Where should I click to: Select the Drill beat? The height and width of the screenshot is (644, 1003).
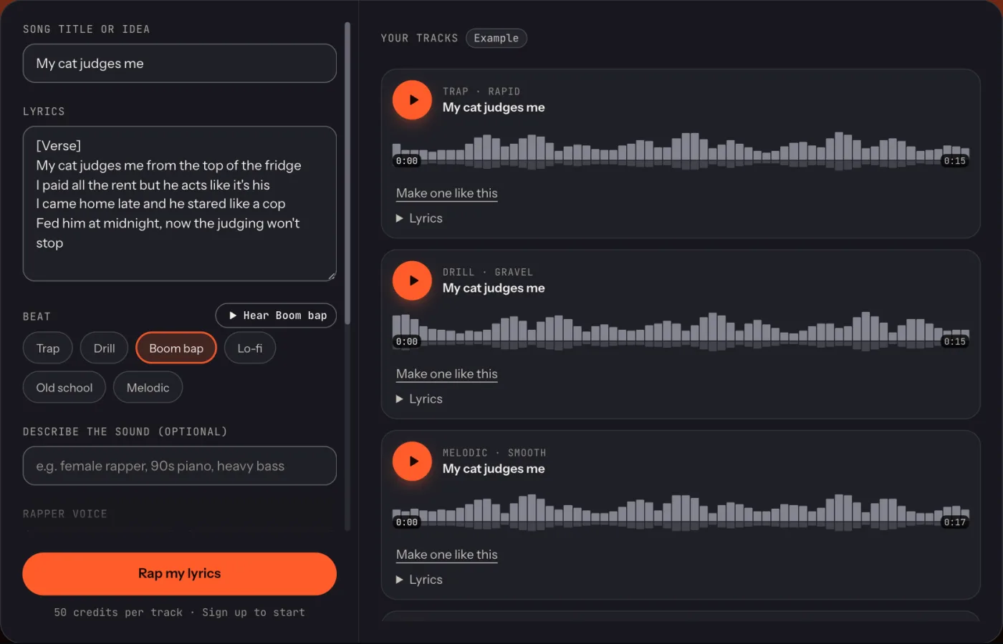pos(104,348)
